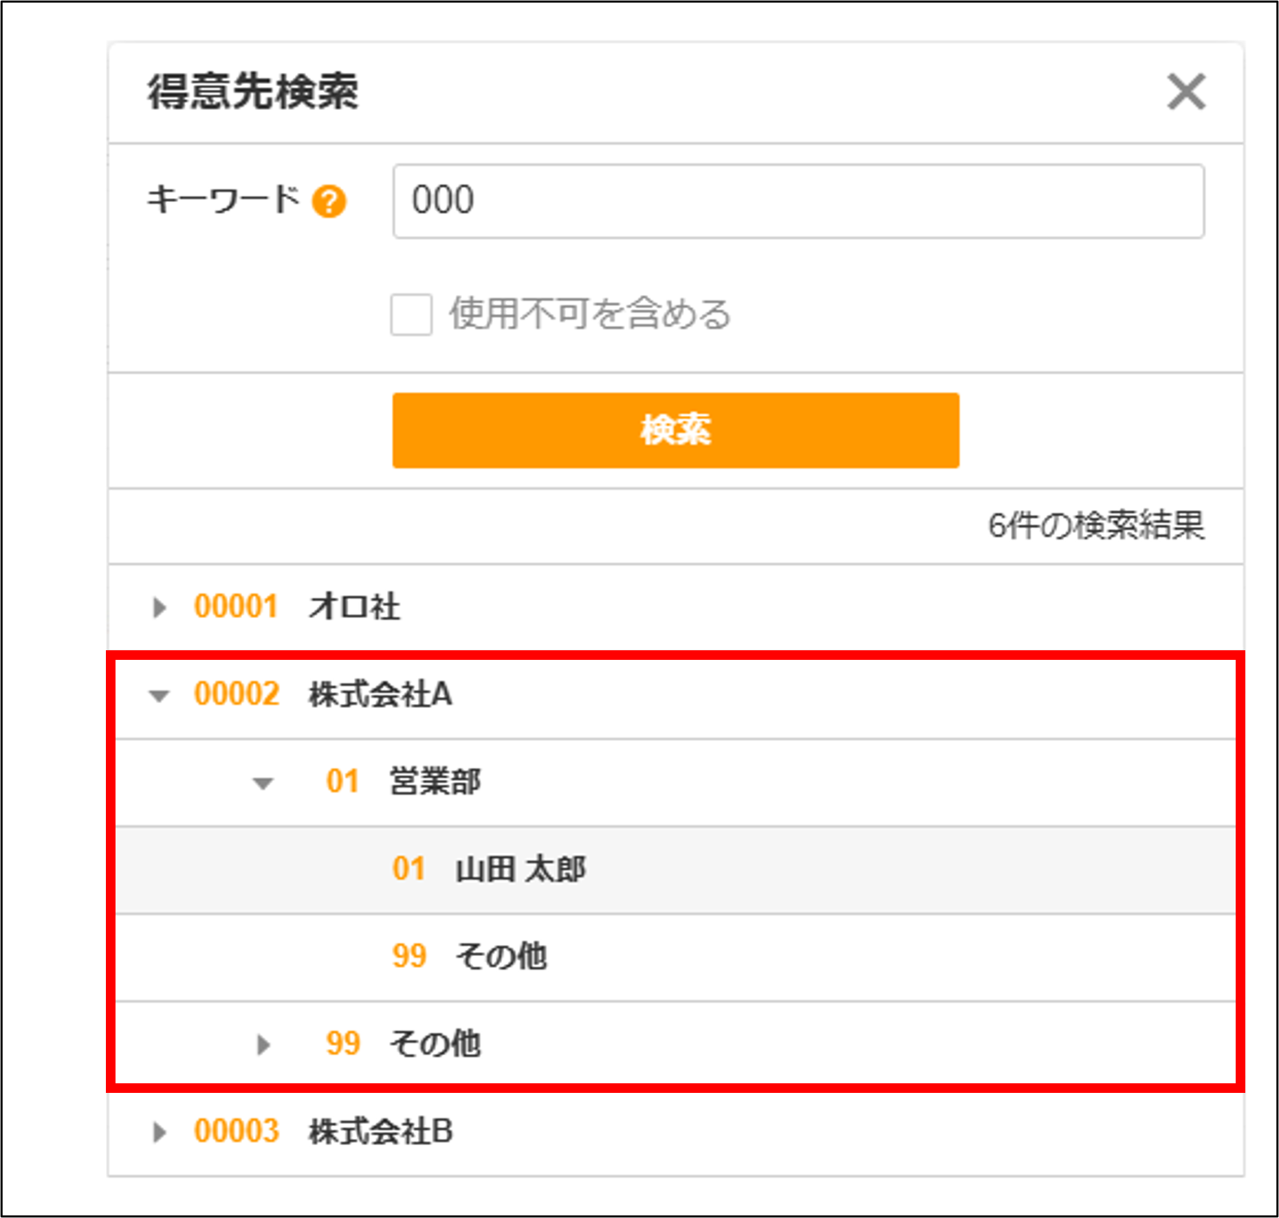Click the 使用不可を含める label text
Image resolution: width=1279 pixels, height=1218 pixels.
coord(590,313)
